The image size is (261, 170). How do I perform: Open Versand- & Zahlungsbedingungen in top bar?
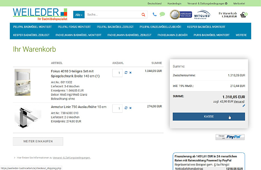207,4
